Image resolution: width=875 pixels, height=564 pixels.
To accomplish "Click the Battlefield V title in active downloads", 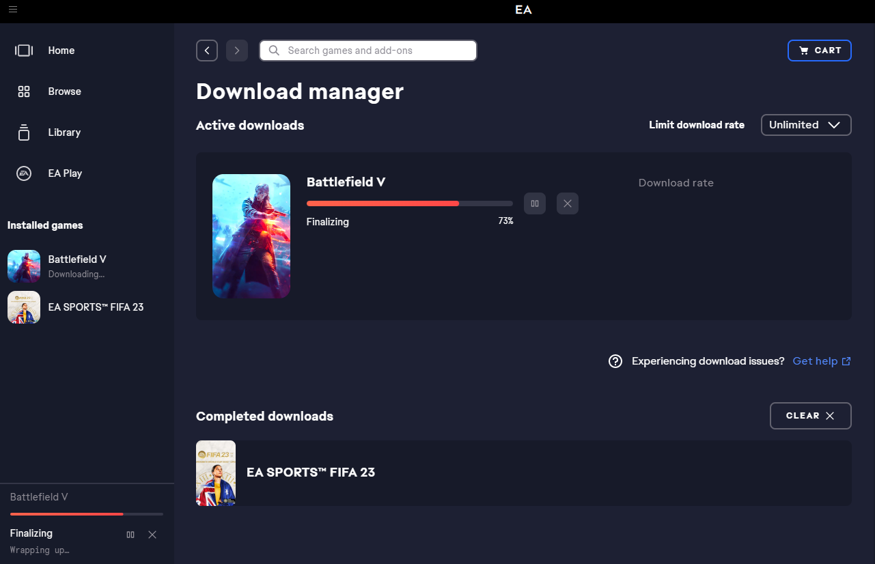I will tap(346, 182).
